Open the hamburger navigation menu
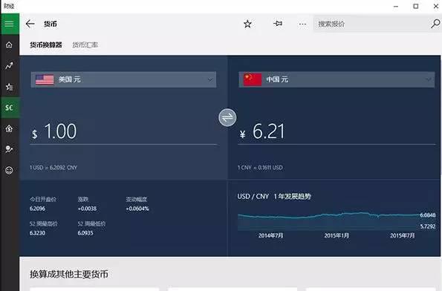 coord(10,24)
